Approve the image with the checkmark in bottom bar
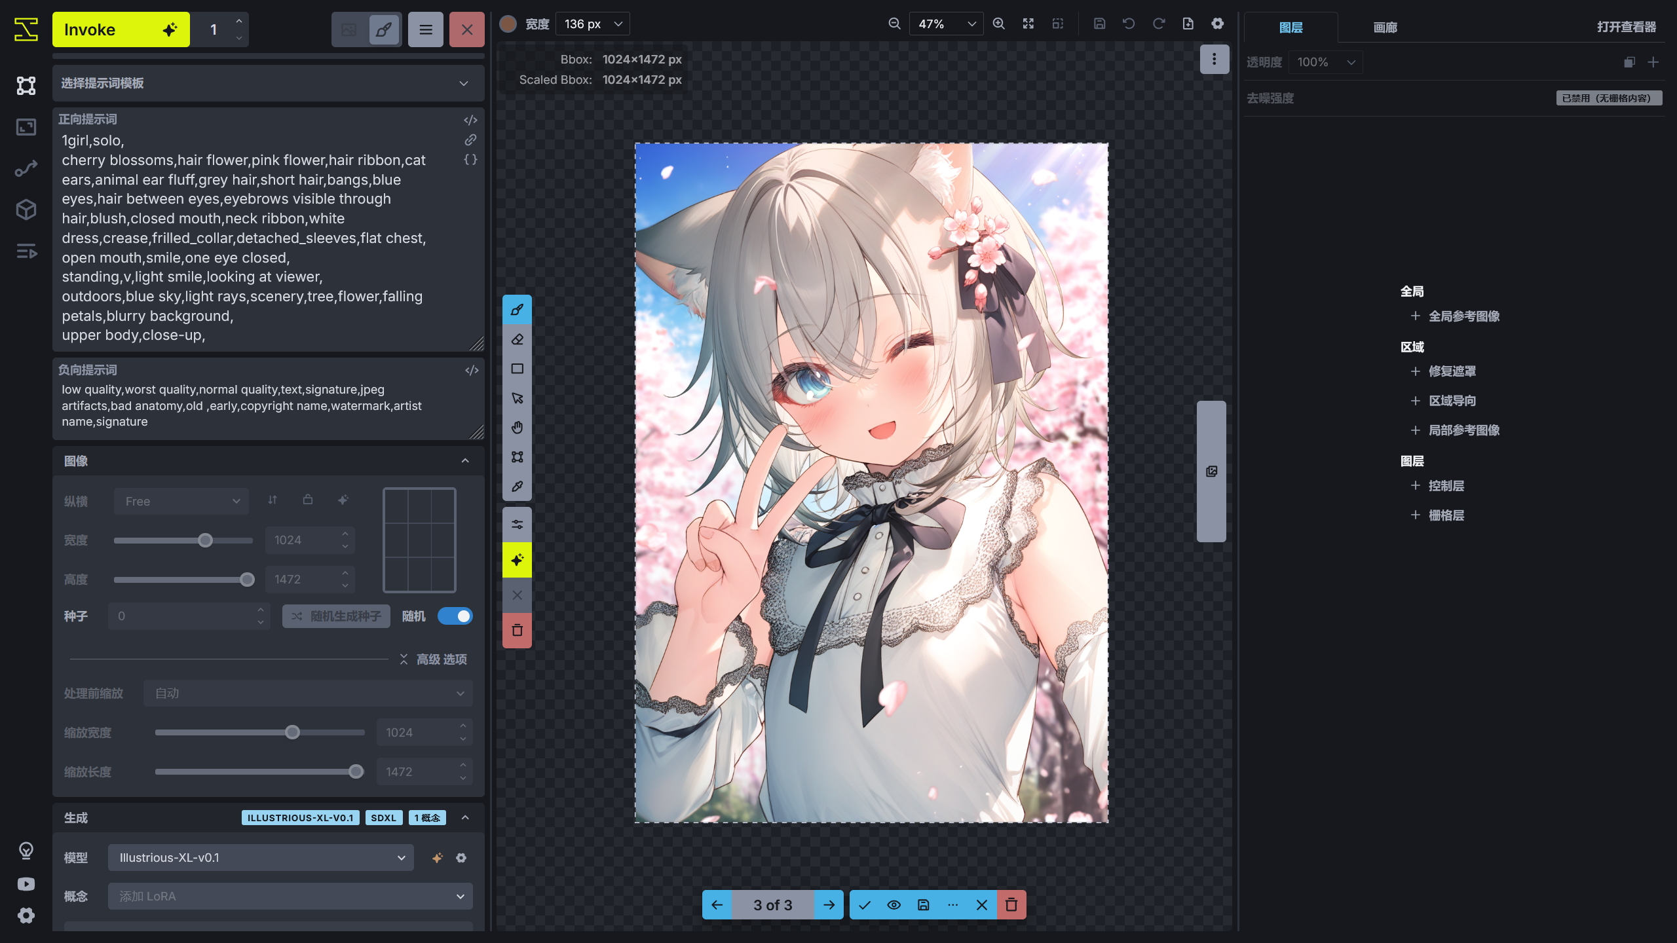This screenshot has height=943, width=1677. (865, 904)
